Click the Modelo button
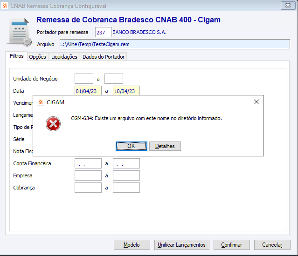Screen dimensions: 298x256 point(132,245)
